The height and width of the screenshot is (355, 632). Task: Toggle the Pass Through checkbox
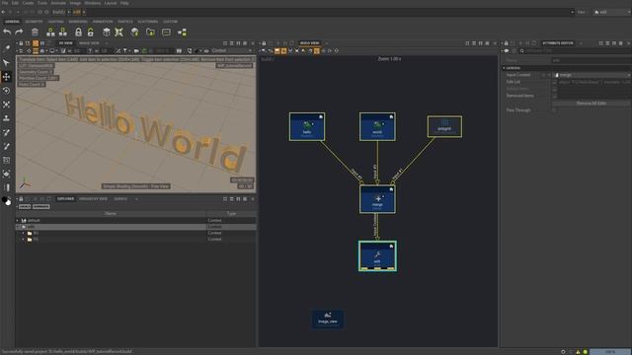(555, 109)
